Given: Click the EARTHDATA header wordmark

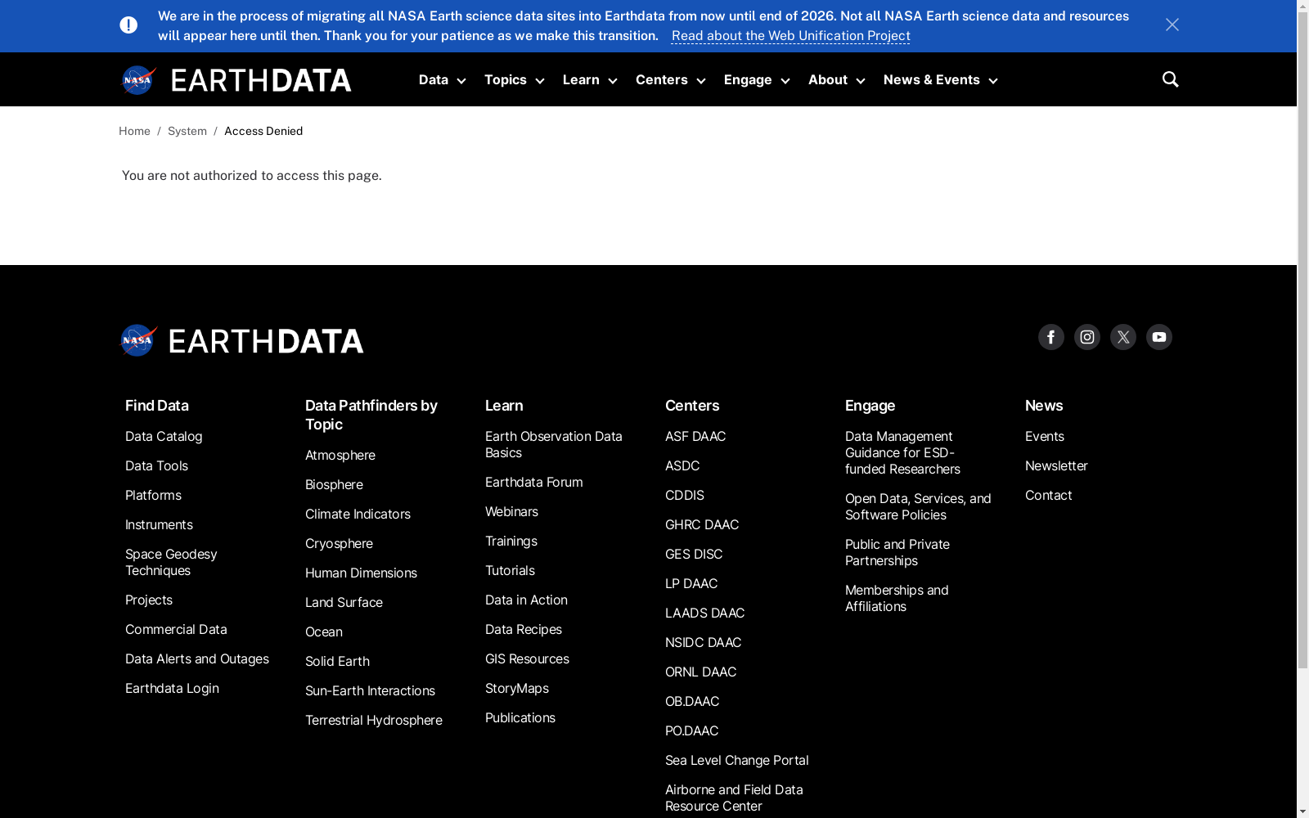Looking at the screenshot, I should click(261, 80).
